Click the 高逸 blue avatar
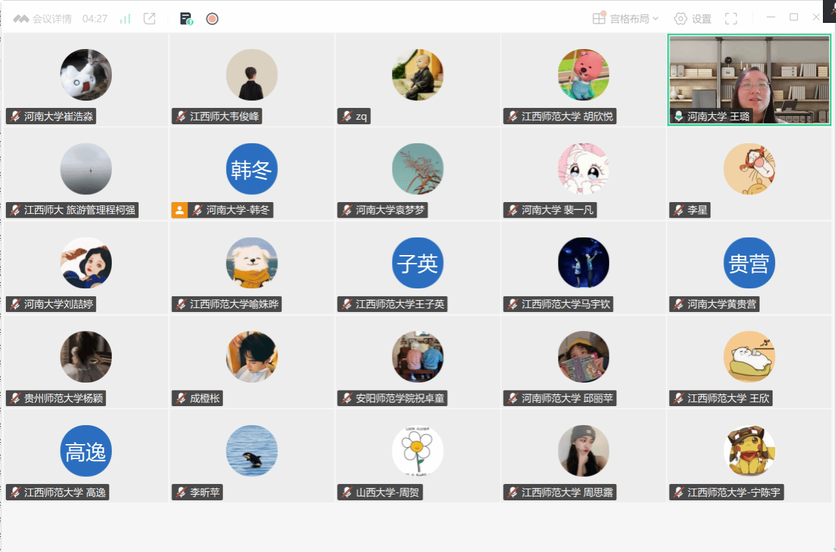The height and width of the screenshot is (552, 836). (86, 451)
